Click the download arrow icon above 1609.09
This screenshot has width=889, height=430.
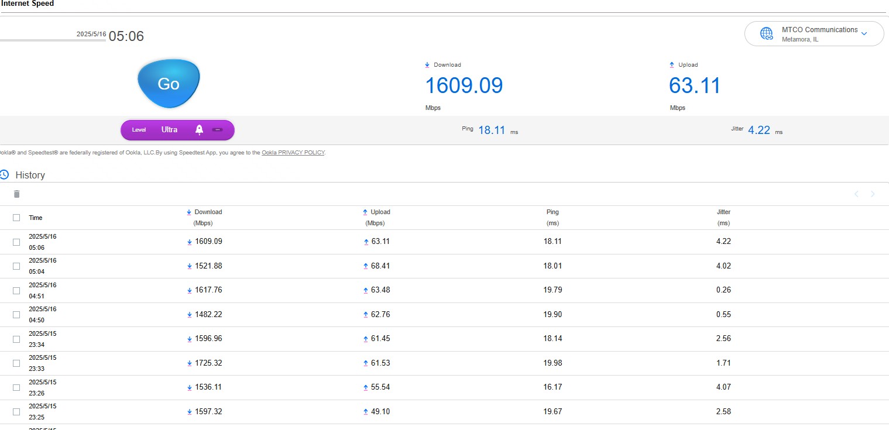(427, 65)
